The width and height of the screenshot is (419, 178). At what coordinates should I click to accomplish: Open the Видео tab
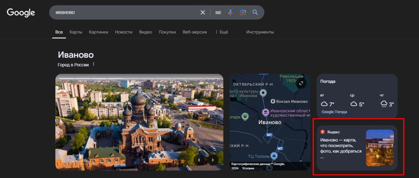pyautogui.click(x=146, y=32)
